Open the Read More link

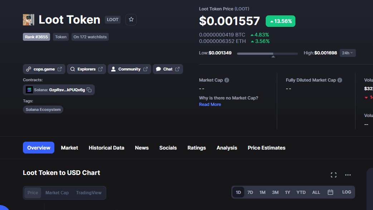pyautogui.click(x=210, y=104)
